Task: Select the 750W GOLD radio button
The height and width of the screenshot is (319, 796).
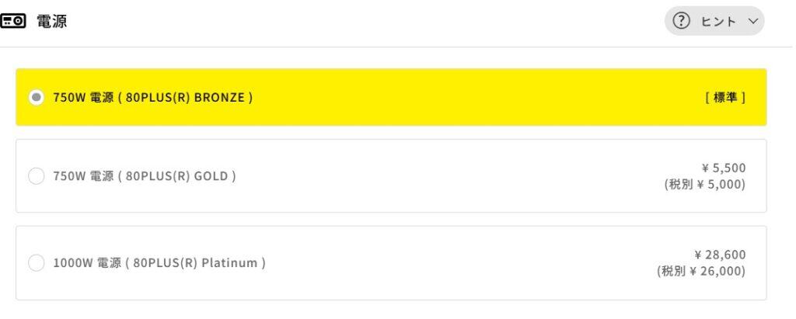Action: pos(36,176)
